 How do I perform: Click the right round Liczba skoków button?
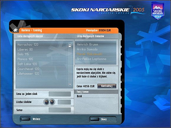click(x=52, y=102)
